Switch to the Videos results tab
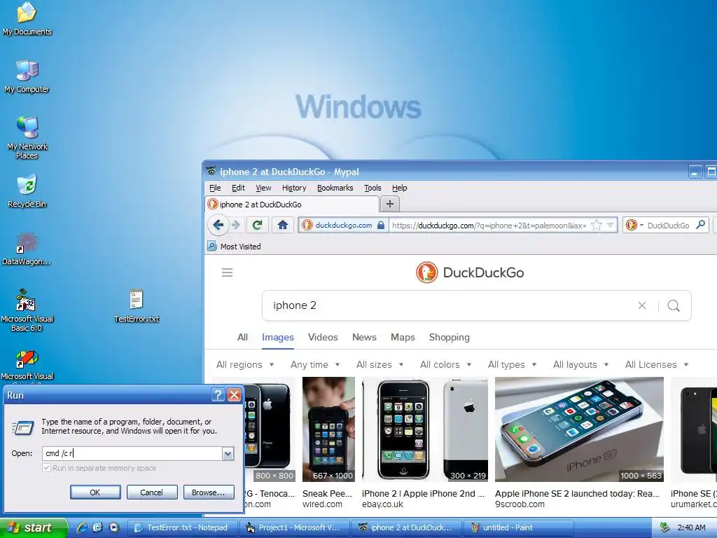Screen dimensions: 717x538 (323, 337)
